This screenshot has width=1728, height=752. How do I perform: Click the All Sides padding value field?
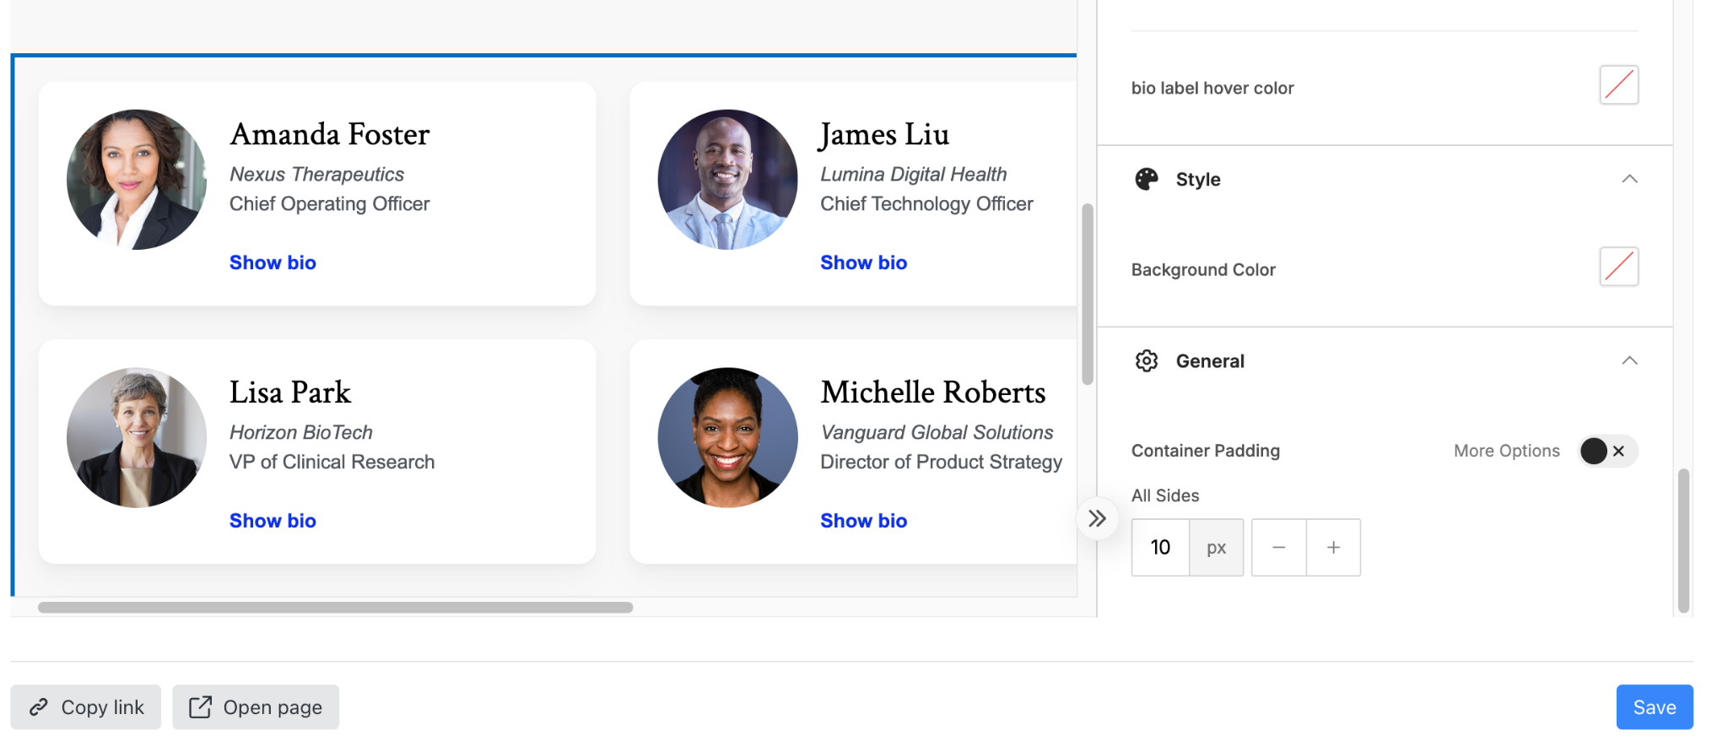1160,548
